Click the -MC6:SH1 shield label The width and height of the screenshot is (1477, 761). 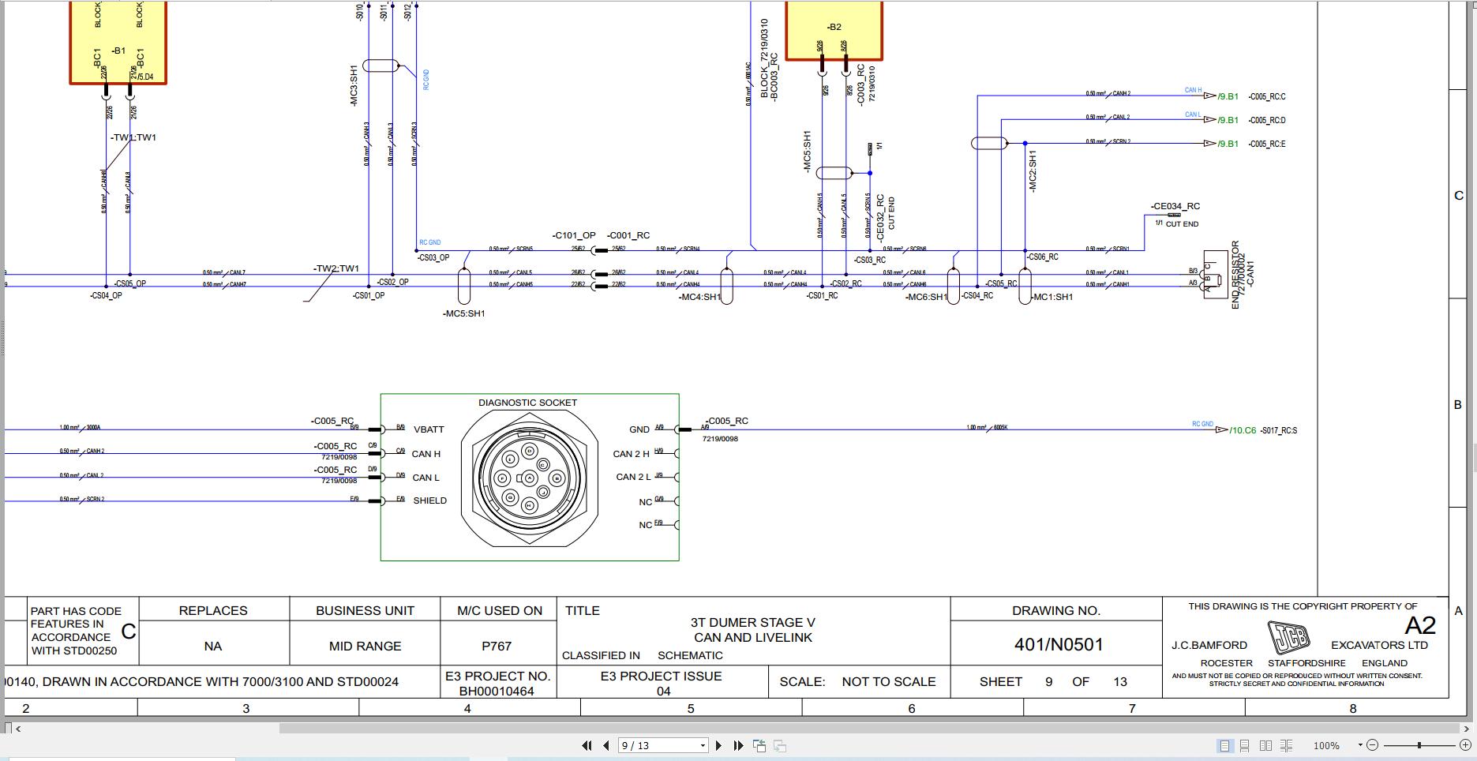coord(926,297)
